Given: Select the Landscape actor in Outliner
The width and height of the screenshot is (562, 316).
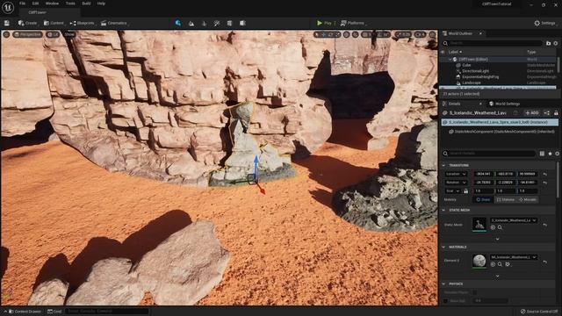Looking at the screenshot, I should pyautogui.click(x=471, y=83).
